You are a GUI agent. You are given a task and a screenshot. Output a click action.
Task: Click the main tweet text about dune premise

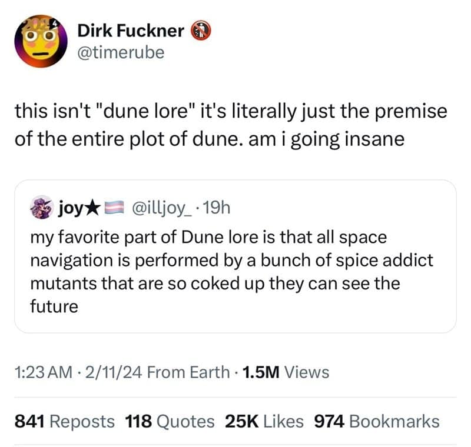tap(230, 125)
